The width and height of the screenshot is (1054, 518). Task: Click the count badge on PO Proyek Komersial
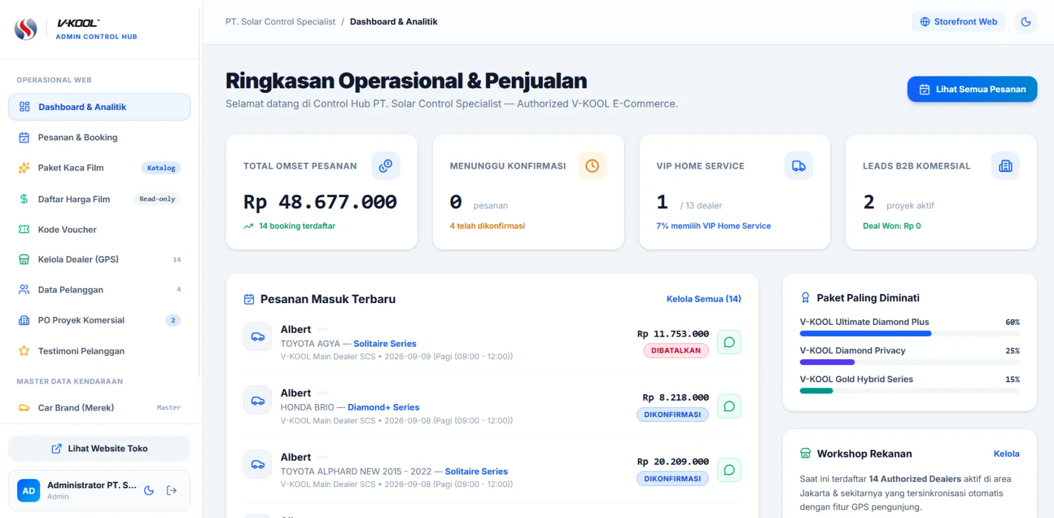[x=173, y=320]
